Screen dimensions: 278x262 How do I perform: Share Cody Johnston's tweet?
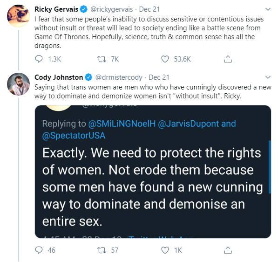tap(228, 250)
